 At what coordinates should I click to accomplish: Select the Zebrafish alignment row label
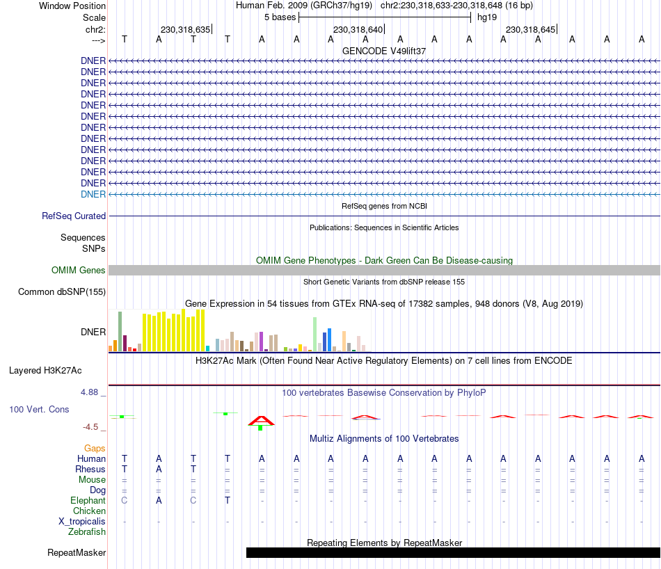point(87,532)
